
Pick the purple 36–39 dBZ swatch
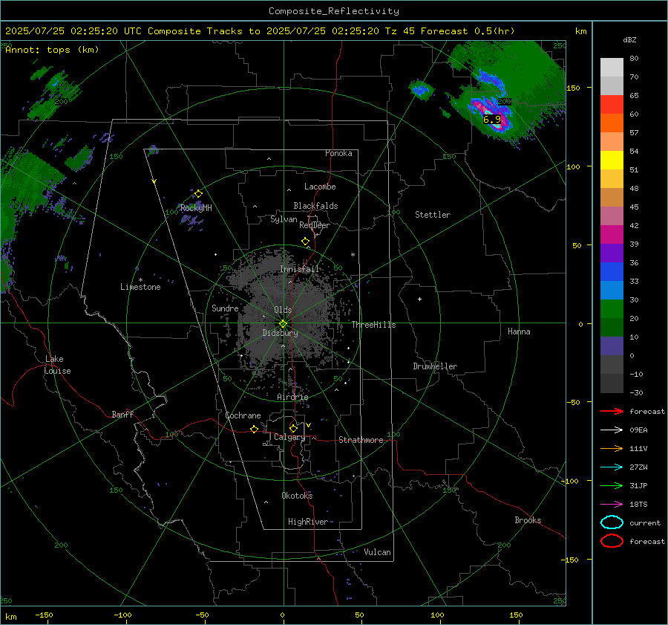pos(612,253)
